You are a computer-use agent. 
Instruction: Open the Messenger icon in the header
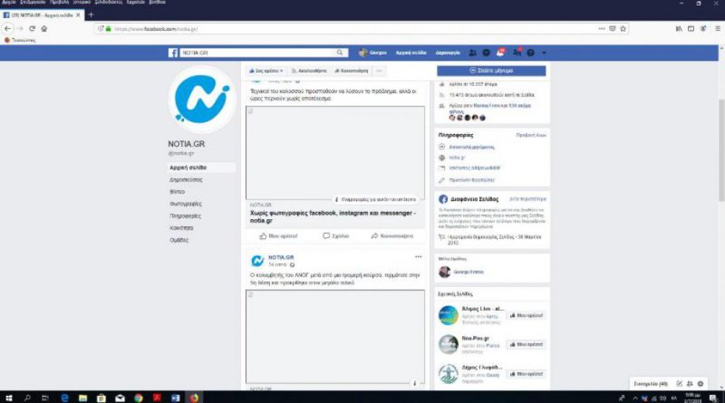(486, 53)
